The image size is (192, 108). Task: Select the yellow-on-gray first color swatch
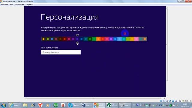click(x=43, y=39)
